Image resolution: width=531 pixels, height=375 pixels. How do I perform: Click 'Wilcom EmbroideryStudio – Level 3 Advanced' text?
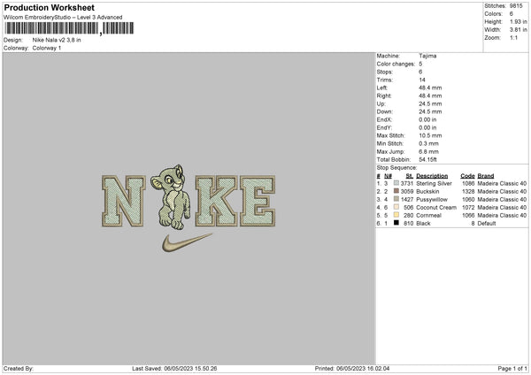click(x=63, y=18)
